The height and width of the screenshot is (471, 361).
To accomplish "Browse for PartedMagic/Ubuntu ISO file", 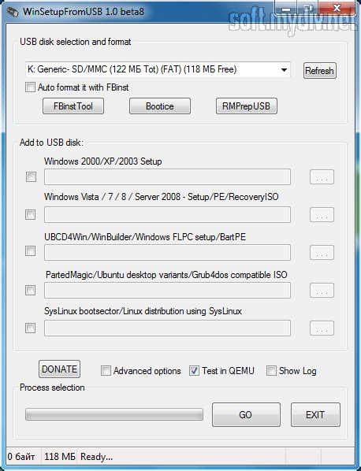I will click(322, 290).
